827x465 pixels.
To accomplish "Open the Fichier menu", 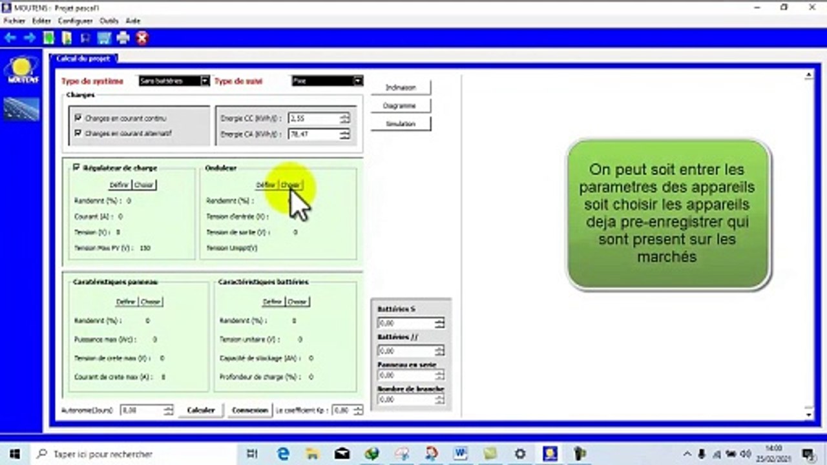I will 14,21.
